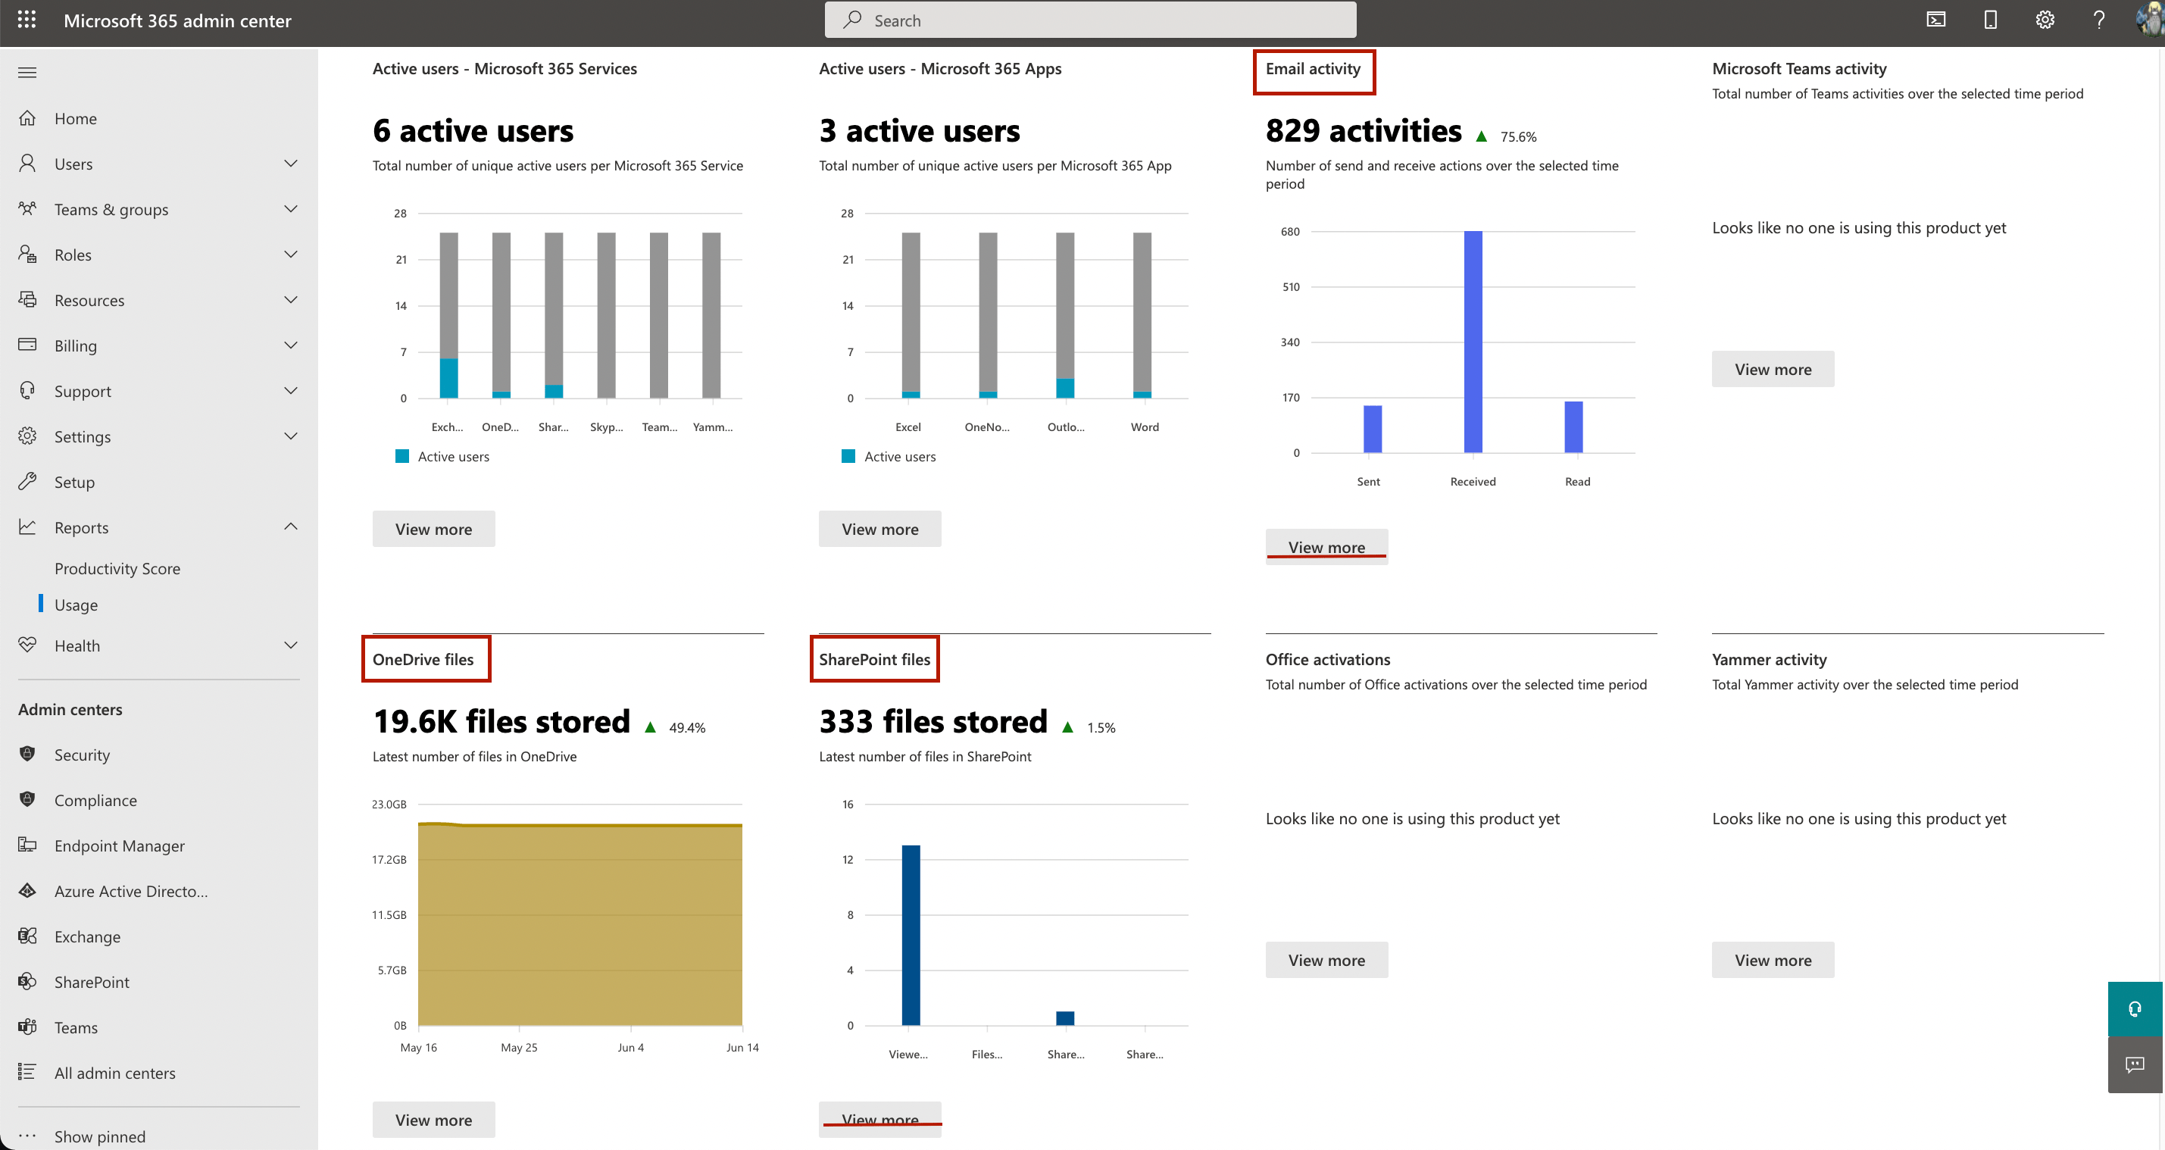Select the Usage report item
This screenshot has height=1150, width=2165.
76,605
